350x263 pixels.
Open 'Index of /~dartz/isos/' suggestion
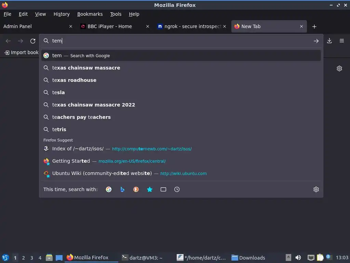tap(181, 149)
